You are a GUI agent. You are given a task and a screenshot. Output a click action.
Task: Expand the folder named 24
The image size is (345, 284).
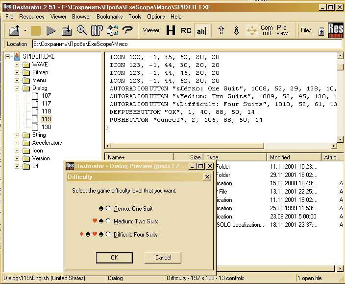click(17, 166)
